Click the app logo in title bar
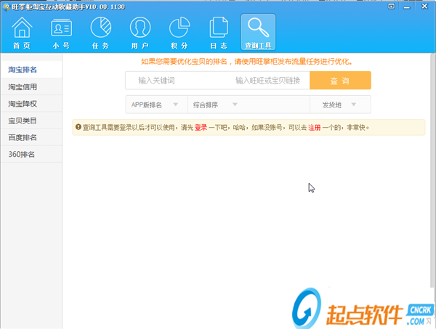The width and height of the screenshot is (436, 329). [6, 7]
